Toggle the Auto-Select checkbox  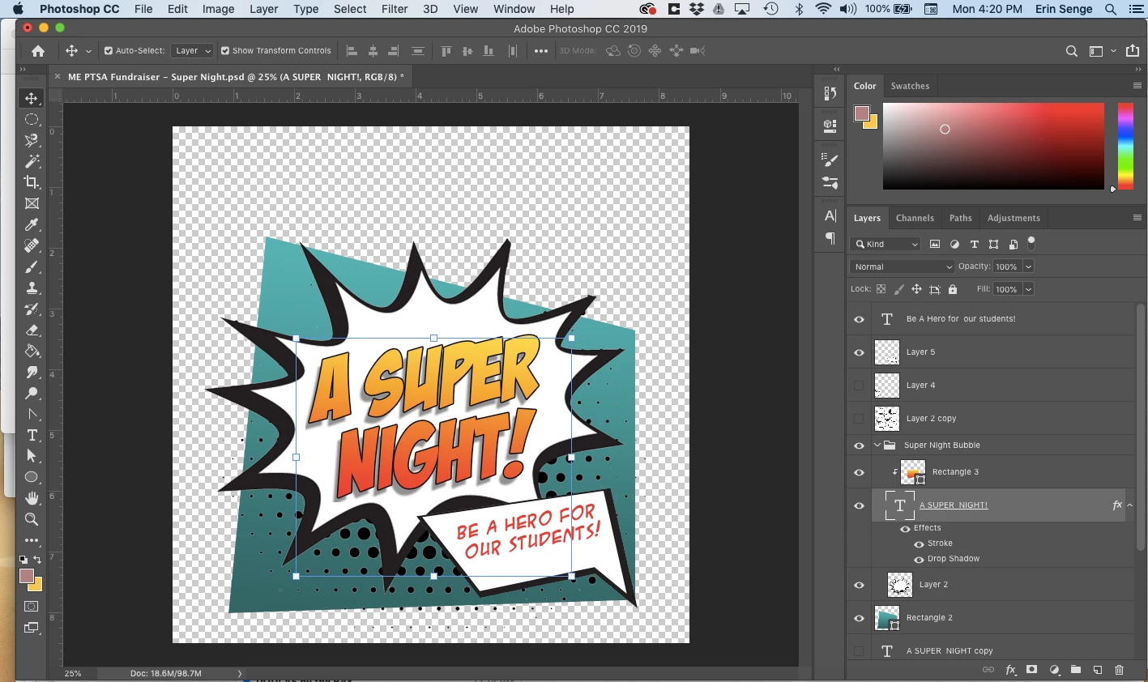click(x=109, y=50)
